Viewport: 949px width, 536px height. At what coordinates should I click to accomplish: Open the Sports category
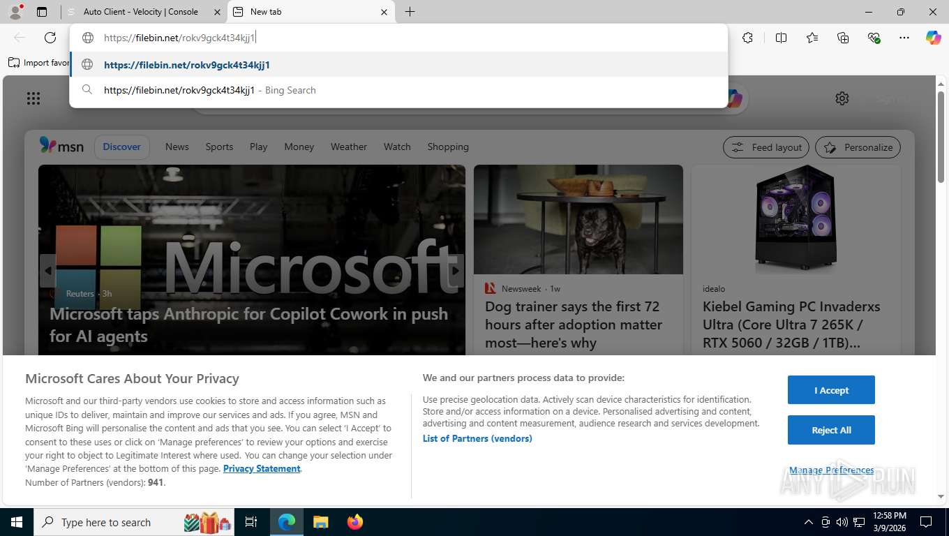click(x=219, y=147)
